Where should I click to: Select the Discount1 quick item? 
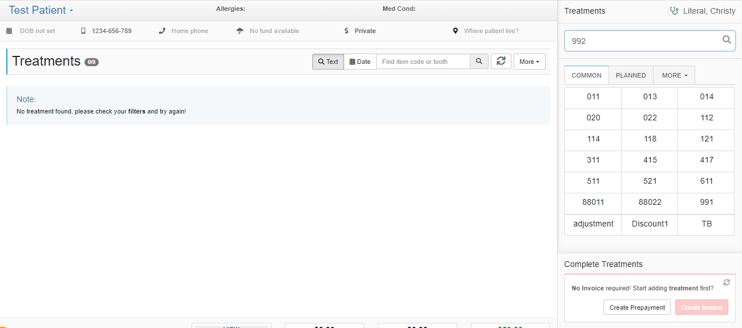650,224
